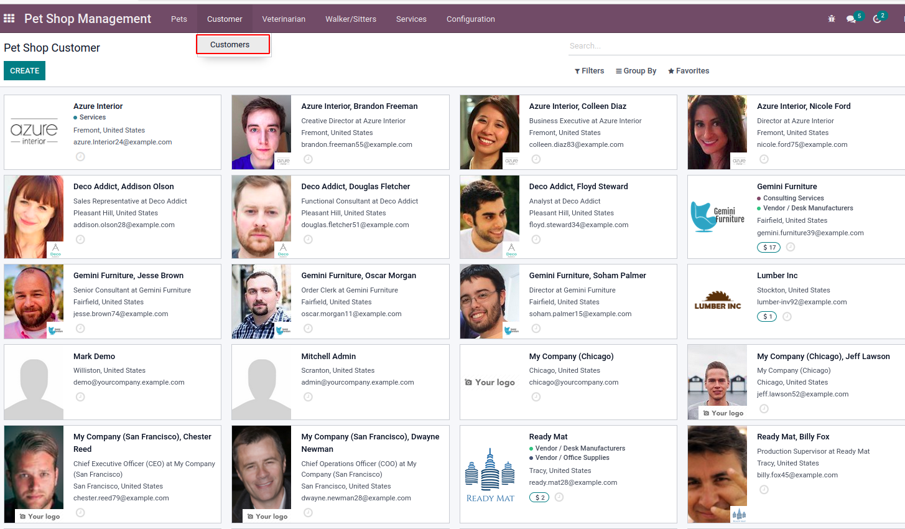Click the activity clock on the Lumber Inc card
This screenshot has height=529, width=905.
pyautogui.click(x=787, y=317)
